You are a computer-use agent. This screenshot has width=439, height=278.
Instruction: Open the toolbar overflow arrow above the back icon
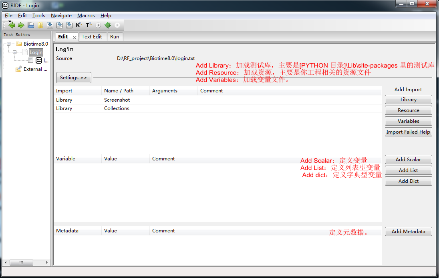click(x=10, y=21)
